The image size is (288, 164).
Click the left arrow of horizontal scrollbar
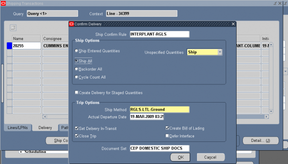tap(45, 117)
